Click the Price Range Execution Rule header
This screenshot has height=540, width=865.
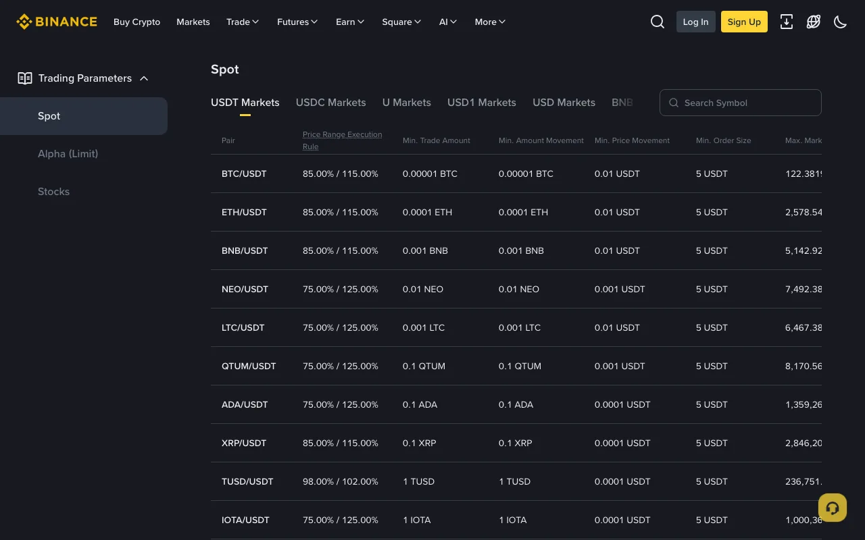click(343, 140)
